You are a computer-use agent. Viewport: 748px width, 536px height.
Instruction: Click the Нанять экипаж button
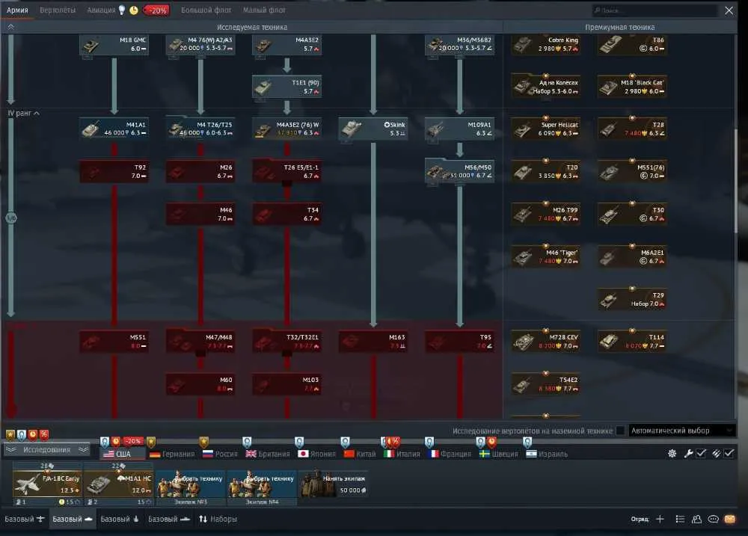click(334, 484)
